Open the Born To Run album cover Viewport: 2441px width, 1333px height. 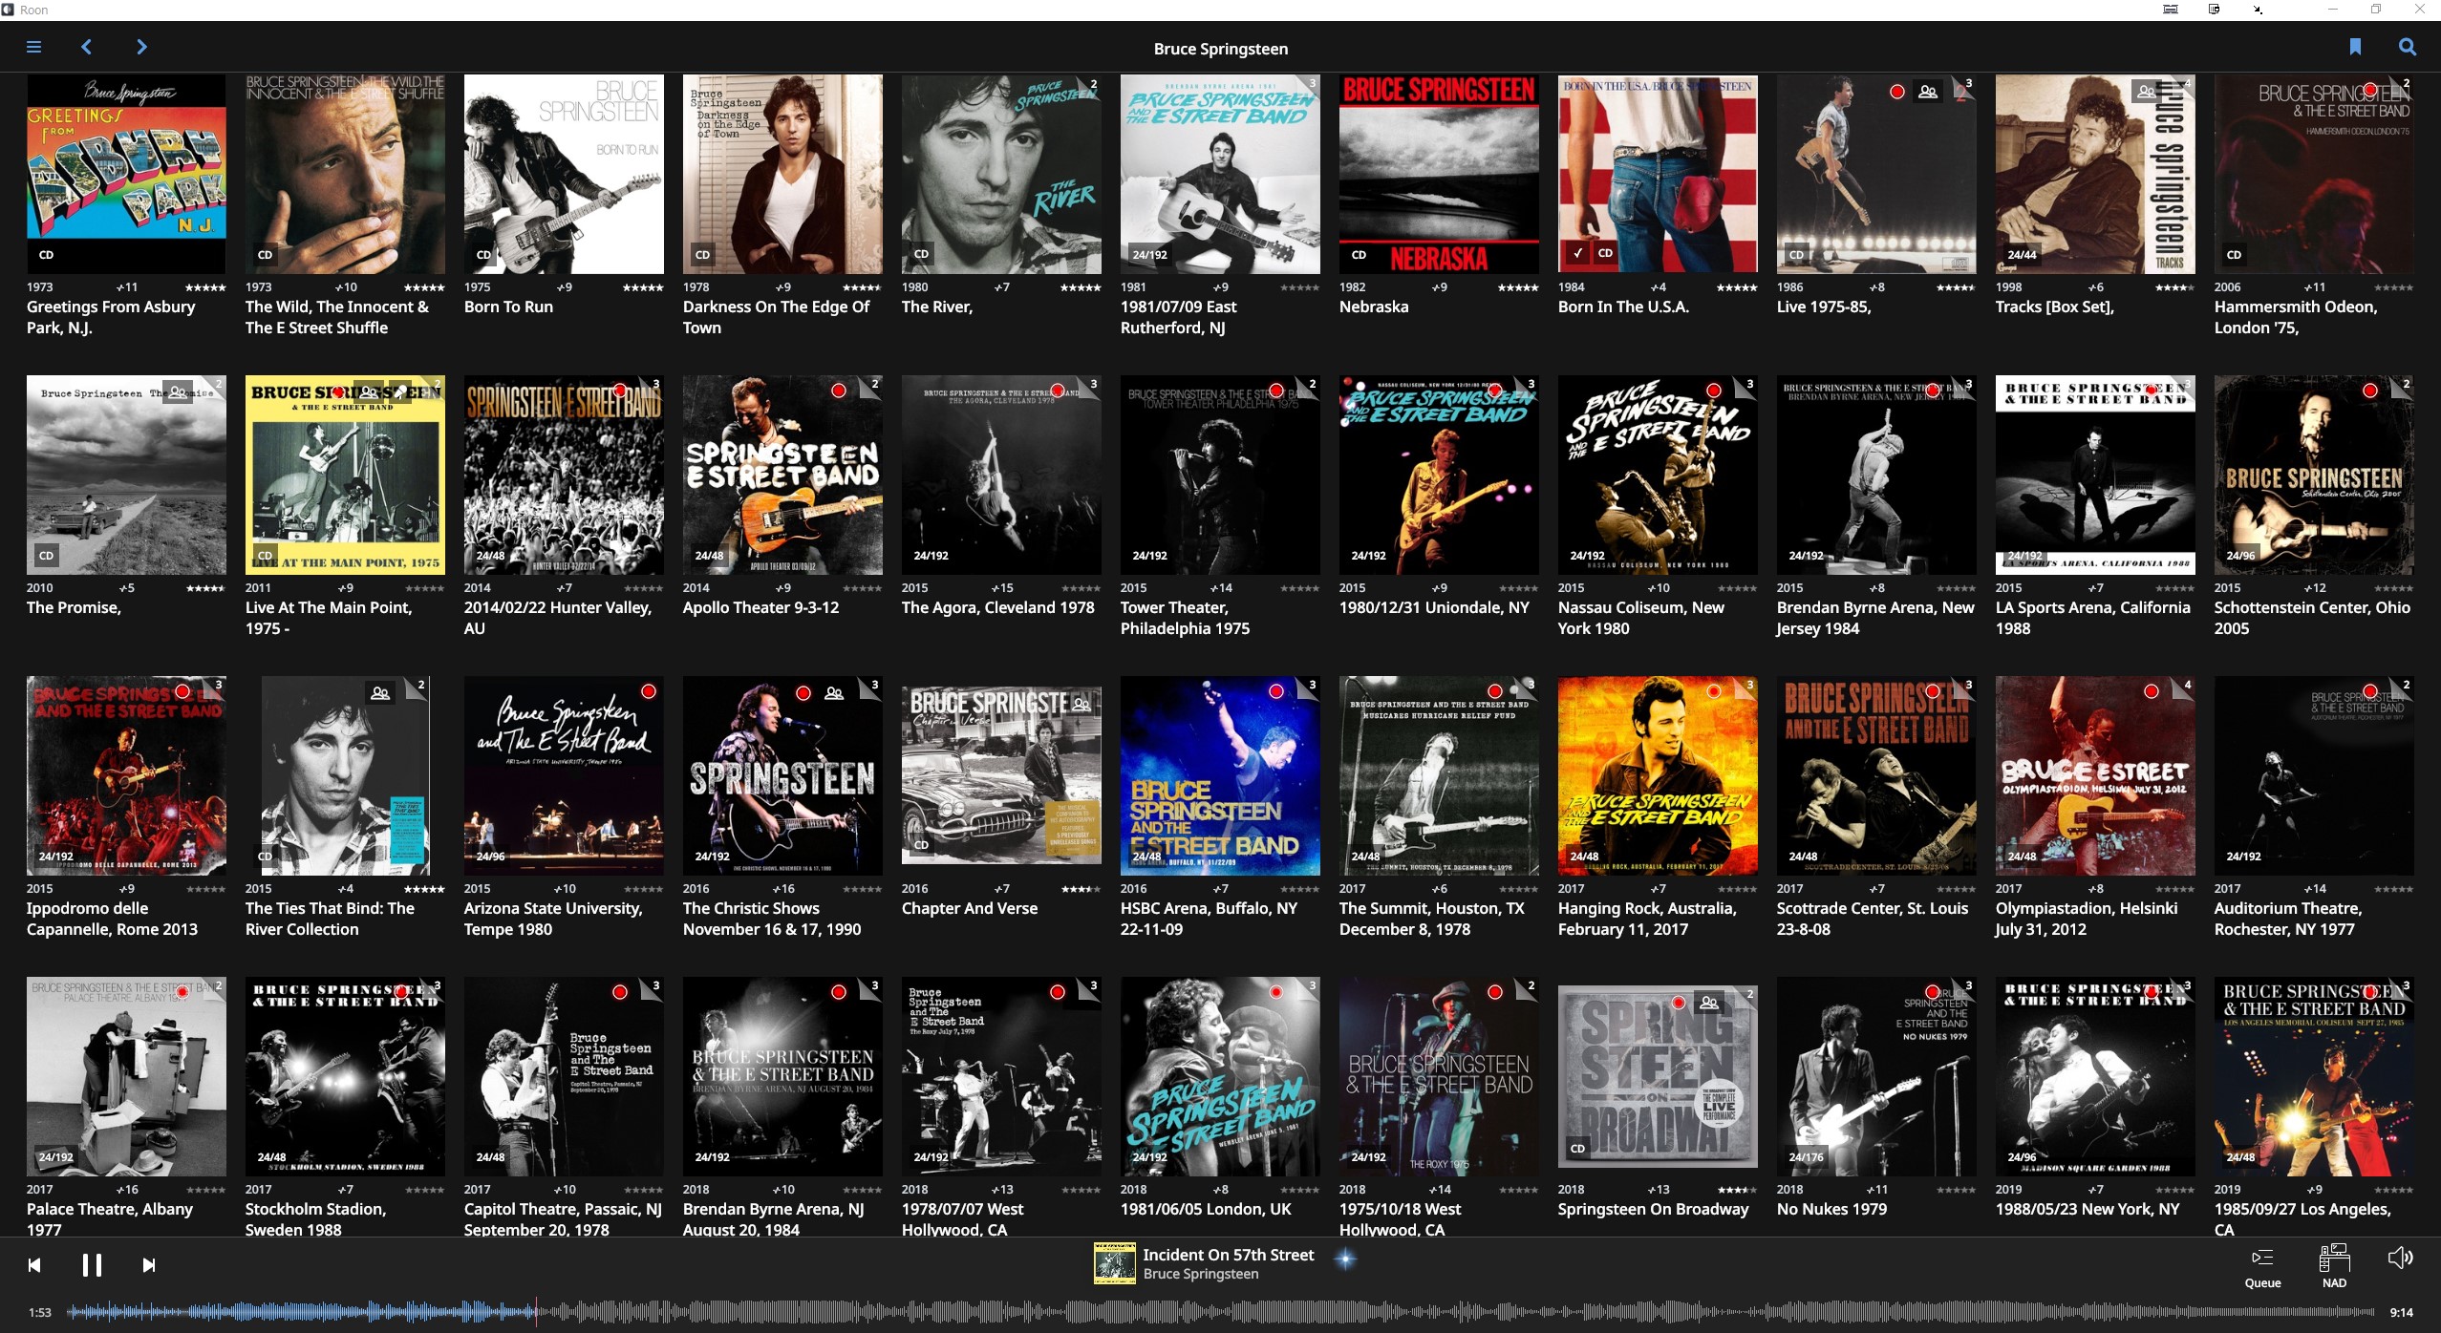pyautogui.click(x=564, y=174)
